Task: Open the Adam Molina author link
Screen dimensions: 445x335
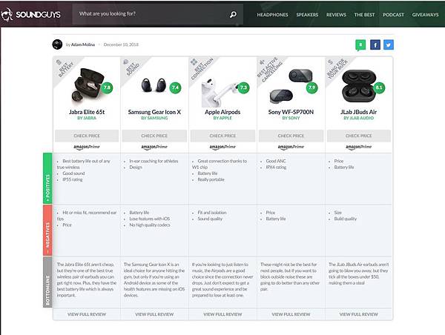Action: 83,44
